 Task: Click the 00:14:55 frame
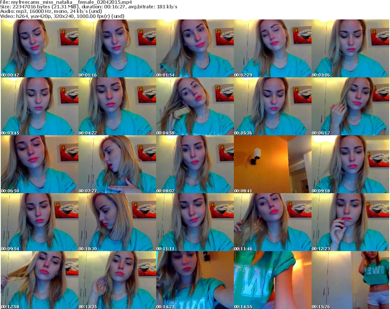tap(273, 280)
